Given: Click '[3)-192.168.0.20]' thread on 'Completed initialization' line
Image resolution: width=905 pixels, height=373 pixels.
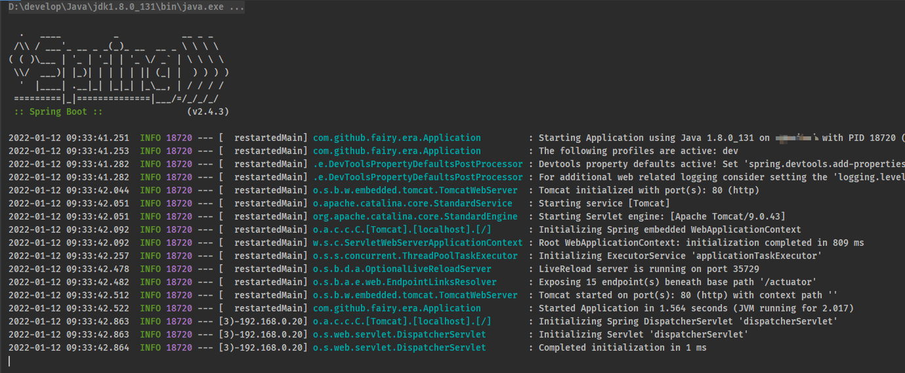Looking at the screenshot, I should [263, 347].
